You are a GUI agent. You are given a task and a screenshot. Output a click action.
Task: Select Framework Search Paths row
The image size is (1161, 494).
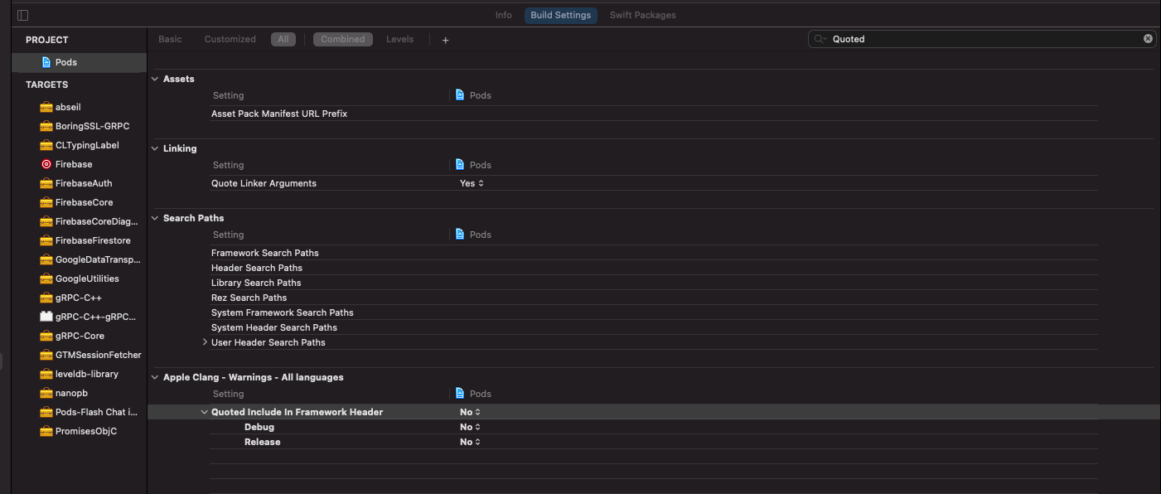(x=653, y=253)
